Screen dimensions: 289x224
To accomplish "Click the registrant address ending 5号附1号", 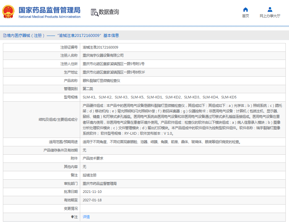I will pyautogui.click(x=113, y=64).
